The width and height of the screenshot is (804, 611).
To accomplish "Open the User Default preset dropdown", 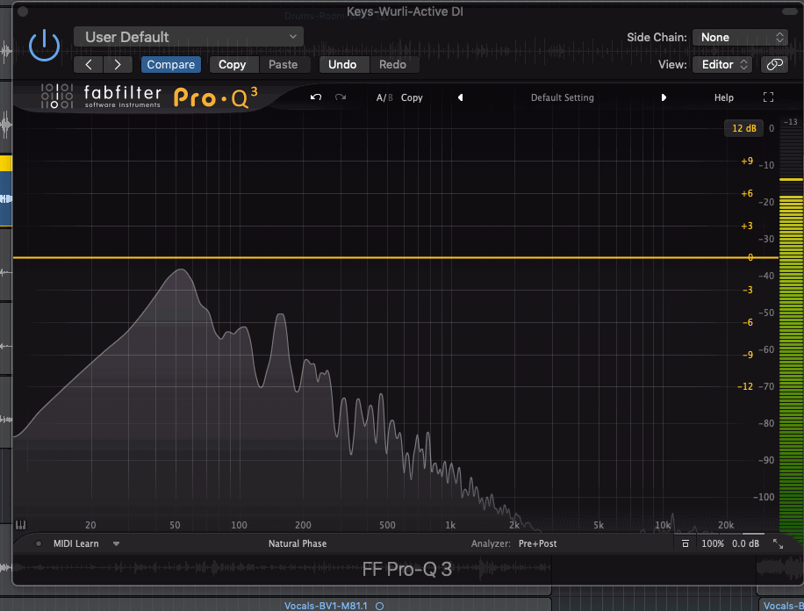I will tap(189, 37).
